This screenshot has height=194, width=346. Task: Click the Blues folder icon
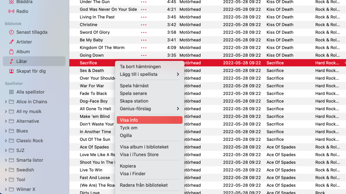pyautogui.click(x=11, y=131)
